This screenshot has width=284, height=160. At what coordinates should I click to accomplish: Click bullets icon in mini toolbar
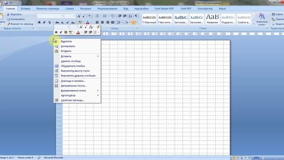point(95,32)
